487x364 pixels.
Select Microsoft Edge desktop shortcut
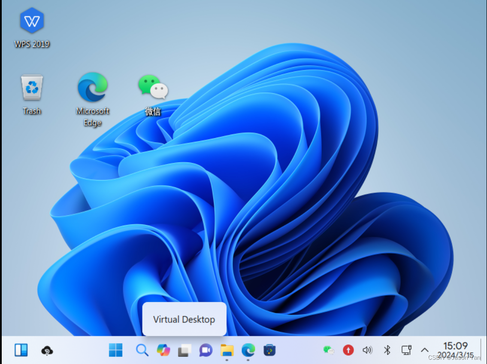pos(93,100)
